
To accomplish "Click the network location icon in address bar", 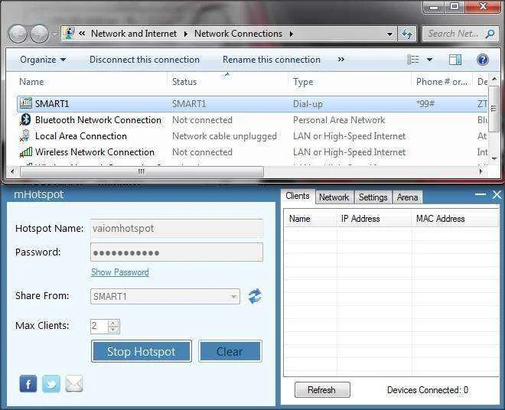I will [x=69, y=34].
